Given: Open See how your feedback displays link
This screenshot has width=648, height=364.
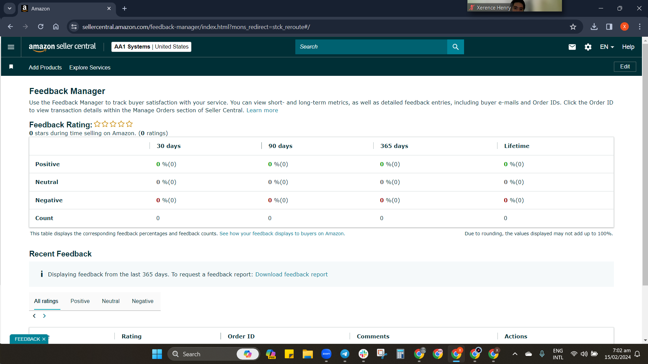Looking at the screenshot, I should [282, 234].
